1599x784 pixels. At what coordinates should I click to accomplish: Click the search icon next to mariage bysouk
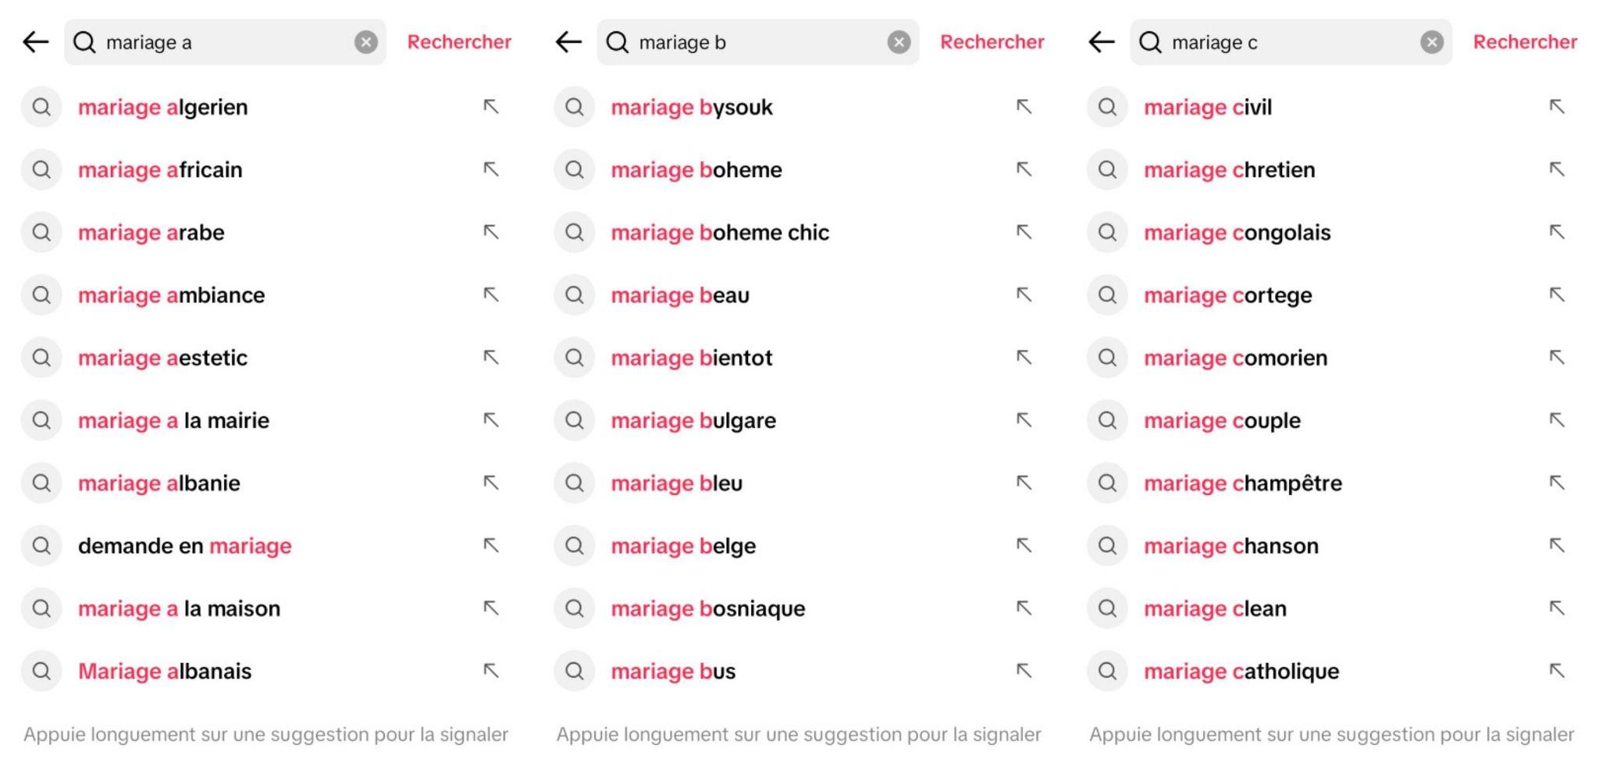pyautogui.click(x=574, y=107)
